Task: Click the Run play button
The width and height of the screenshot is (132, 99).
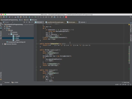Action: [x=41, y=17]
